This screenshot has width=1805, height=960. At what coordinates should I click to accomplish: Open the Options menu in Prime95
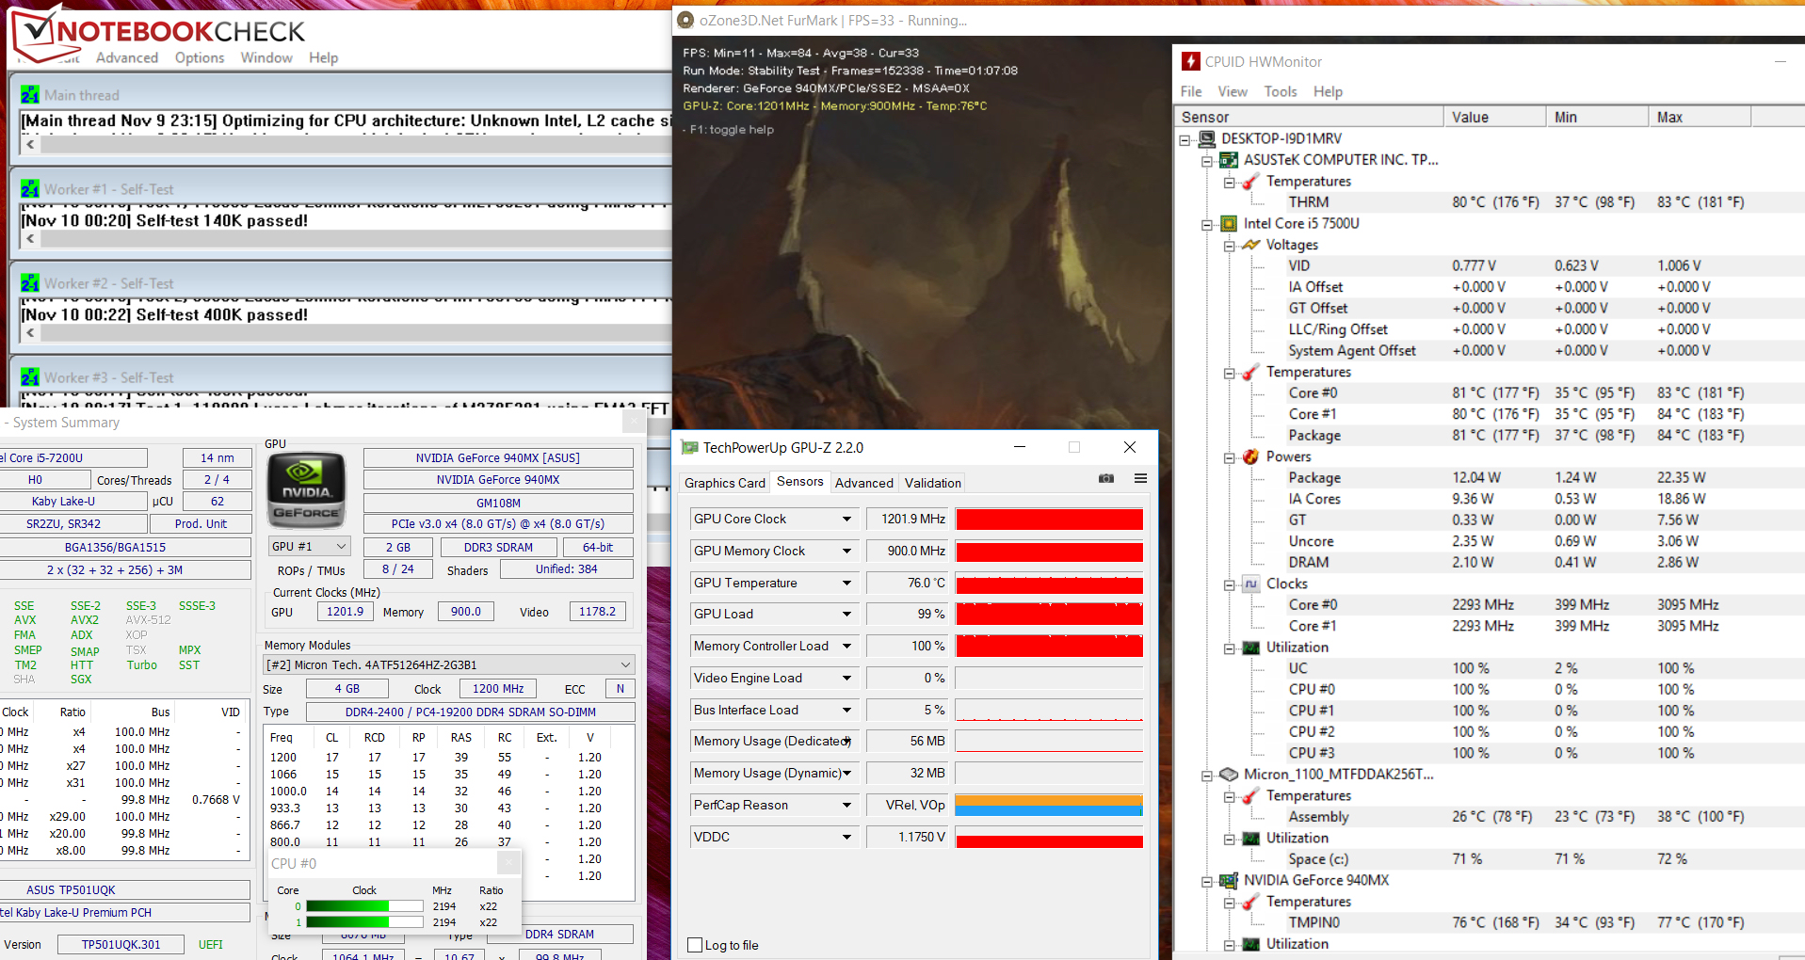click(200, 57)
